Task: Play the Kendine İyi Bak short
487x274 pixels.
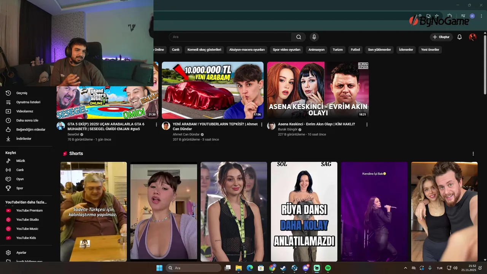Action: (374, 212)
